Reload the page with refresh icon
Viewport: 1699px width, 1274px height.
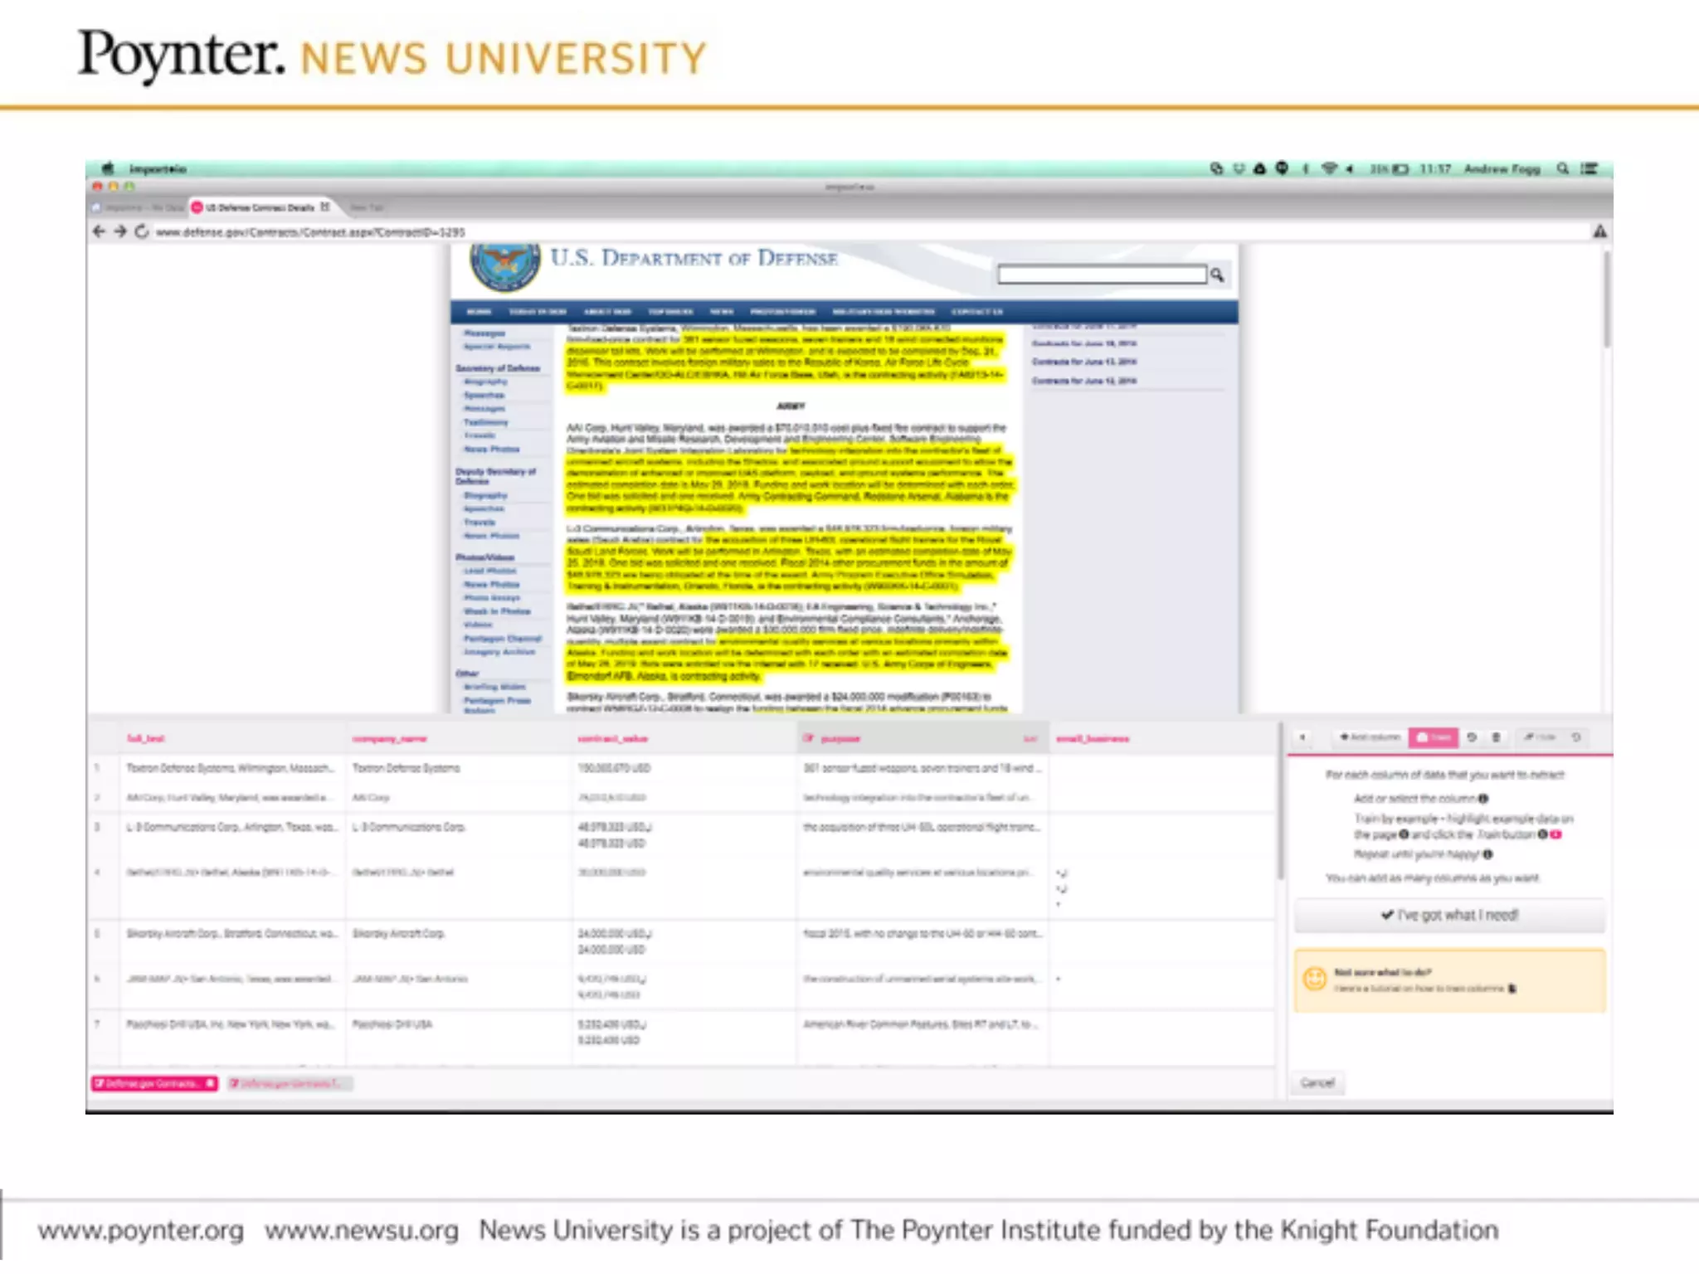(x=142, y=231)
